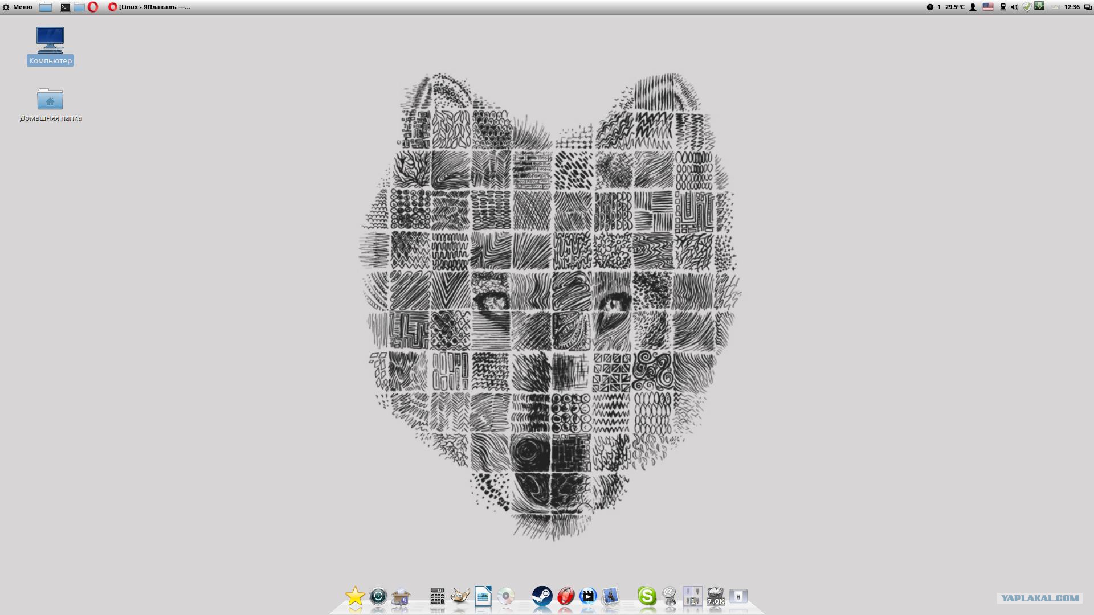Open the mail @ icon in dock

click(670, 596)
